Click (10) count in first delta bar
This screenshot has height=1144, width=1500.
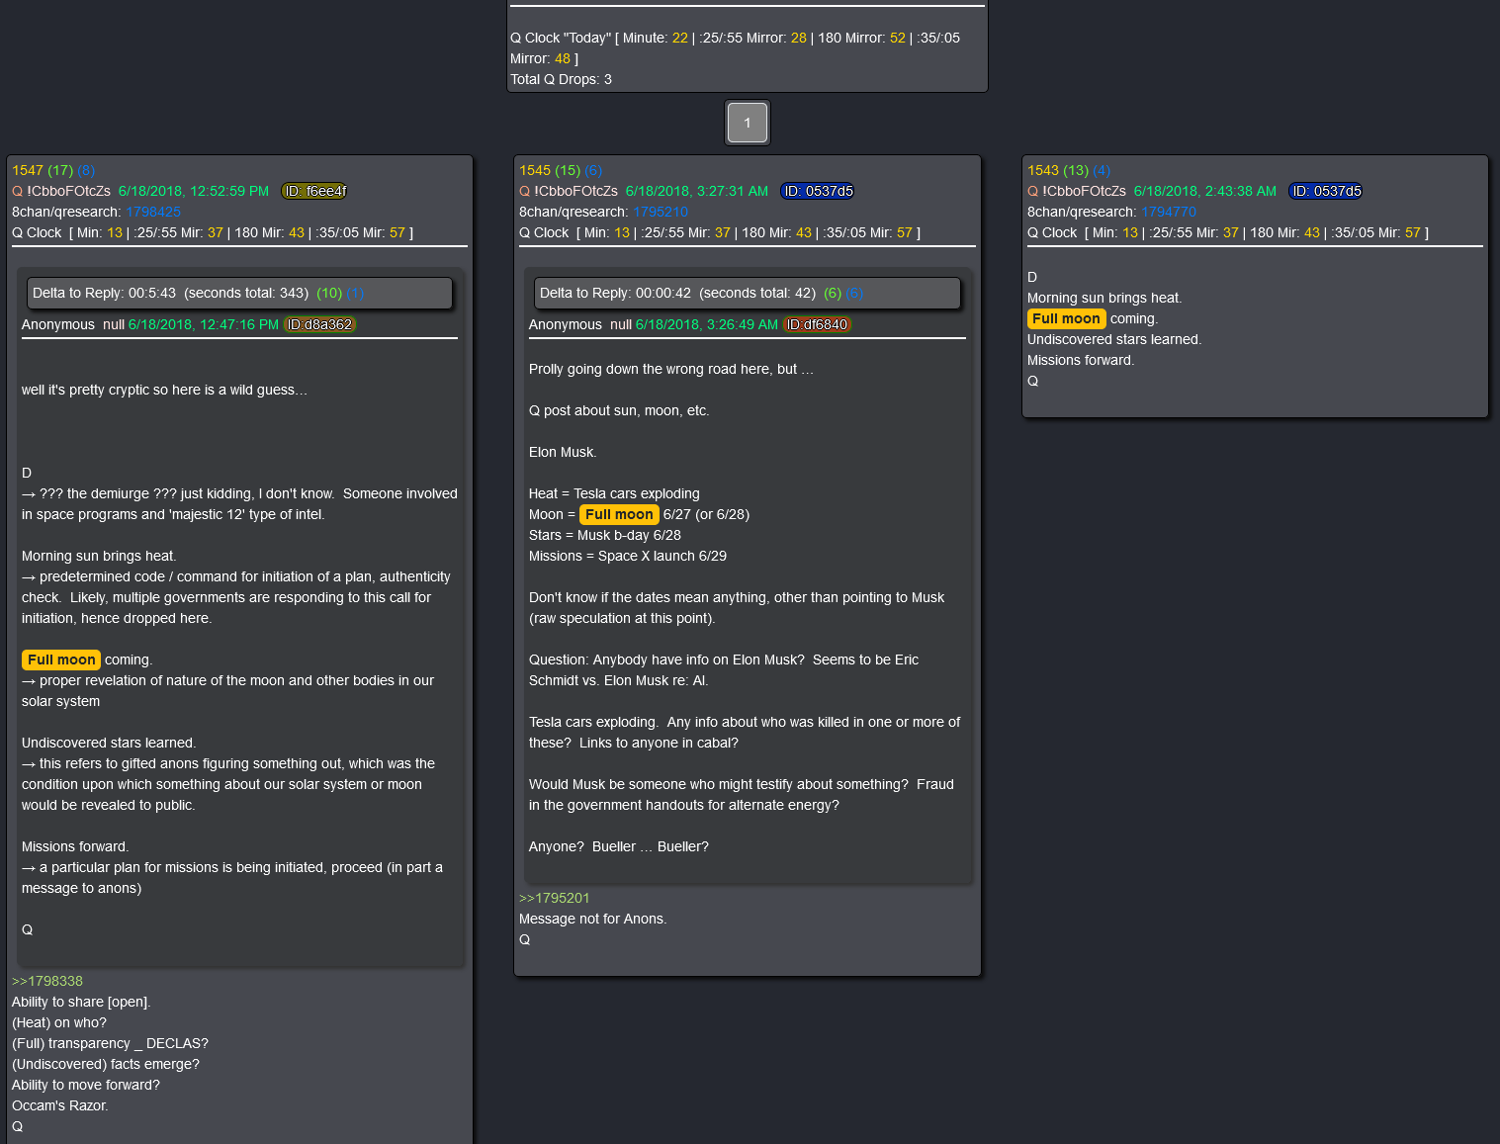click(329, 293)
